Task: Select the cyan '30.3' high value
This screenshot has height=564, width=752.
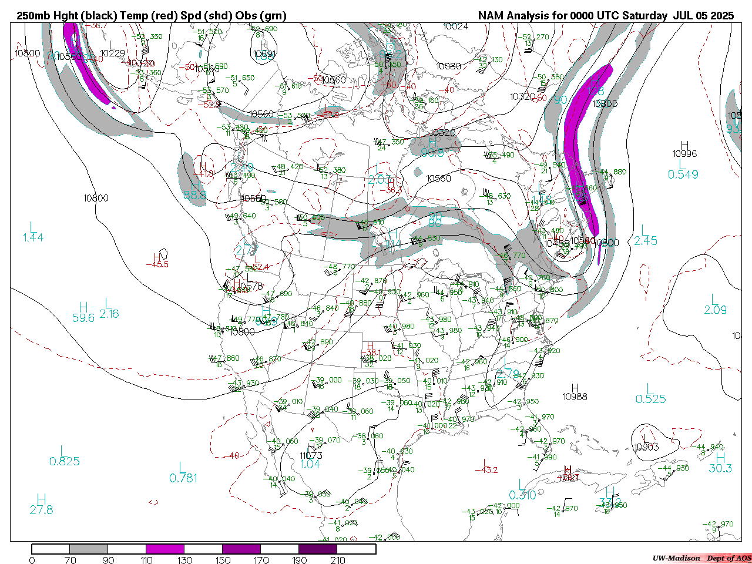Action: (720, 468)
